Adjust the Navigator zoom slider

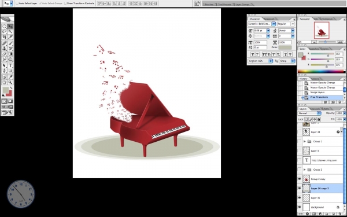pos(325,42)
